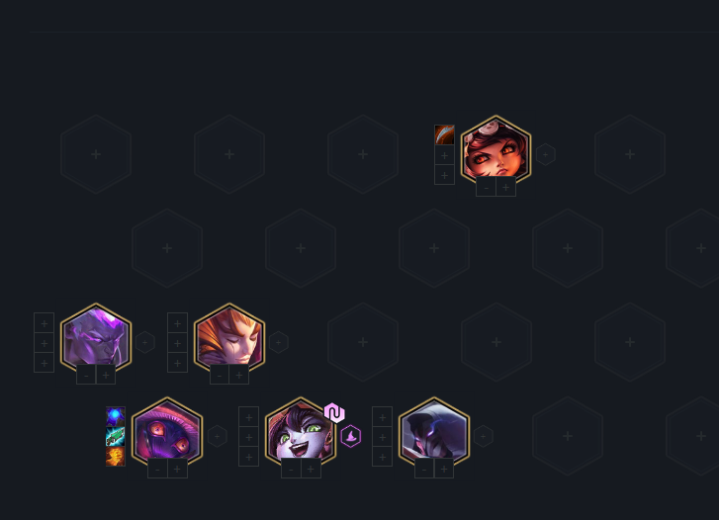Image resolution: width=719 pixels, height=520 pixels.
Task: Add item in second slot of goggles champion
Action: pyautogui.click(x=444, y=155)
